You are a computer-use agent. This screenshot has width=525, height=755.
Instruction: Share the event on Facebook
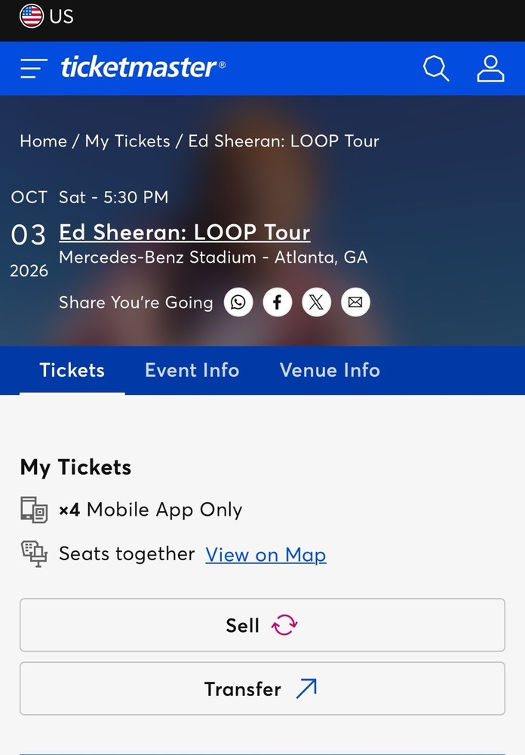point(278,302)
